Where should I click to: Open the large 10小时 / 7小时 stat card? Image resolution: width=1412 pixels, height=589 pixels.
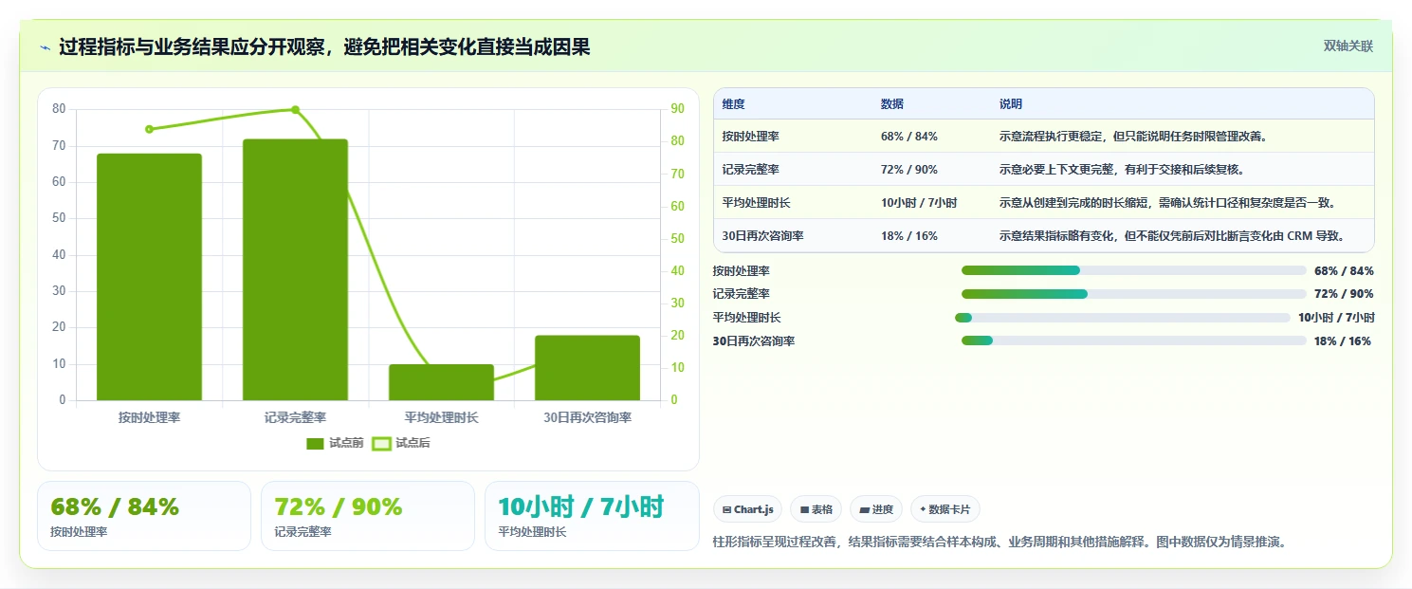[592, 516]
